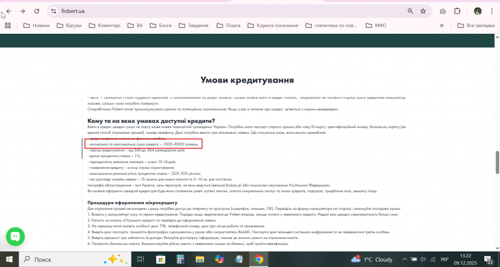Screen dimensions: 500x267
Task: Open the notification center with 22 badge
Action: click(489, 259)
